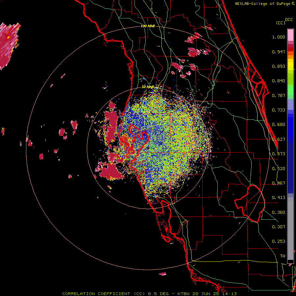Select the 0.520 scale value
The image size is (296, 296).
pos(279,169)
